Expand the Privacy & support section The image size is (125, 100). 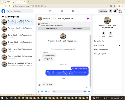pyautogui.click(x=107, y=54)
